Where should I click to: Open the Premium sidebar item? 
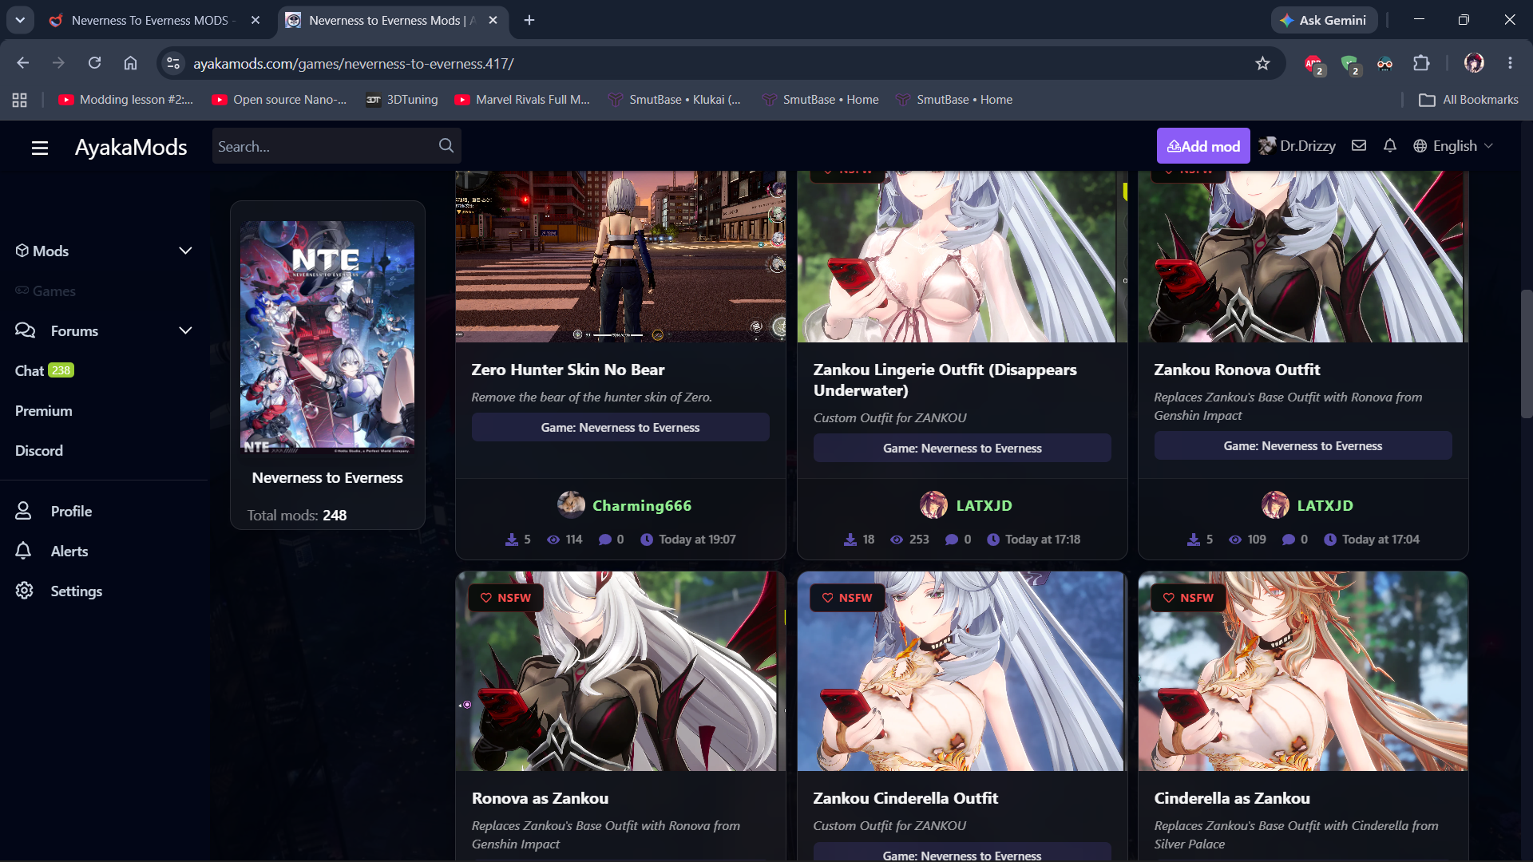tap(44, 410)
